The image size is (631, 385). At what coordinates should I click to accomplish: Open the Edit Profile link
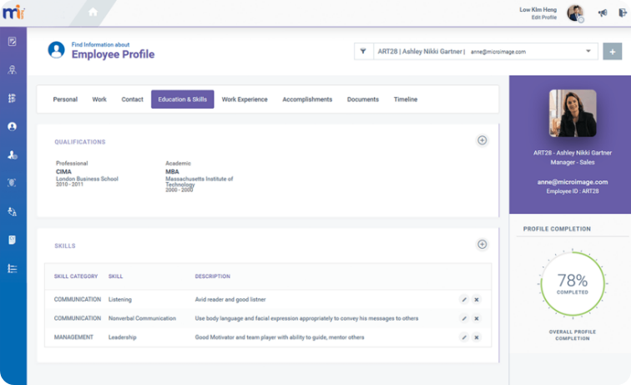click(543, 18)
